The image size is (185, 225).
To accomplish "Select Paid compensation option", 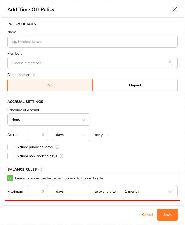I will click(x=50, y=85).
